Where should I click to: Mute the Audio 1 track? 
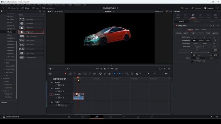[66, 105]
